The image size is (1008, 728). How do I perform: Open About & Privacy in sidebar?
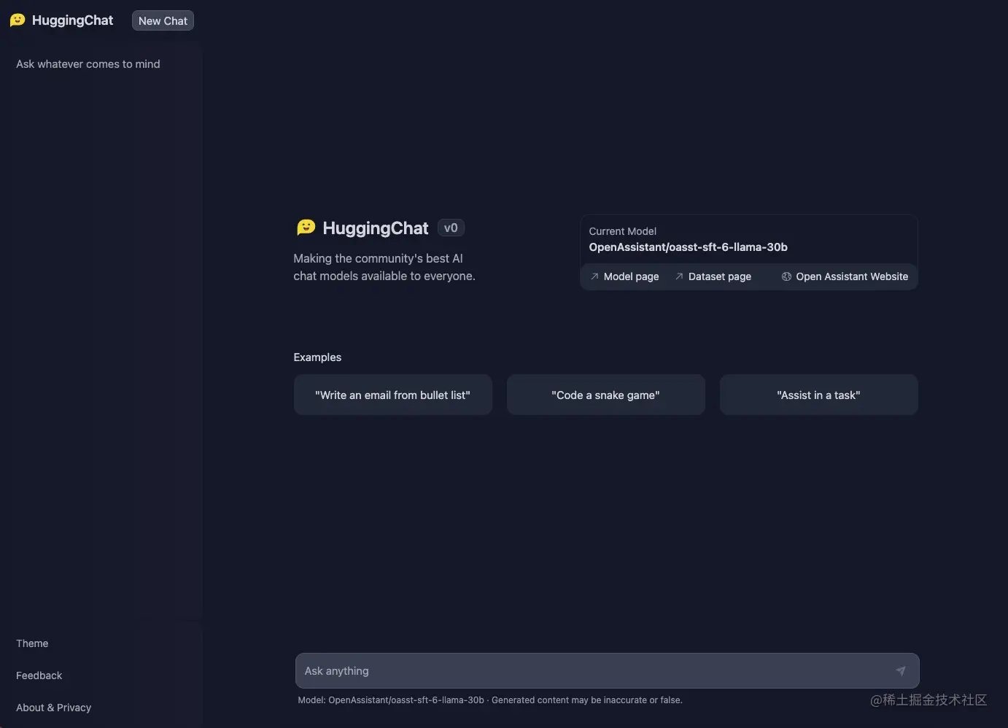coord(53,708)
